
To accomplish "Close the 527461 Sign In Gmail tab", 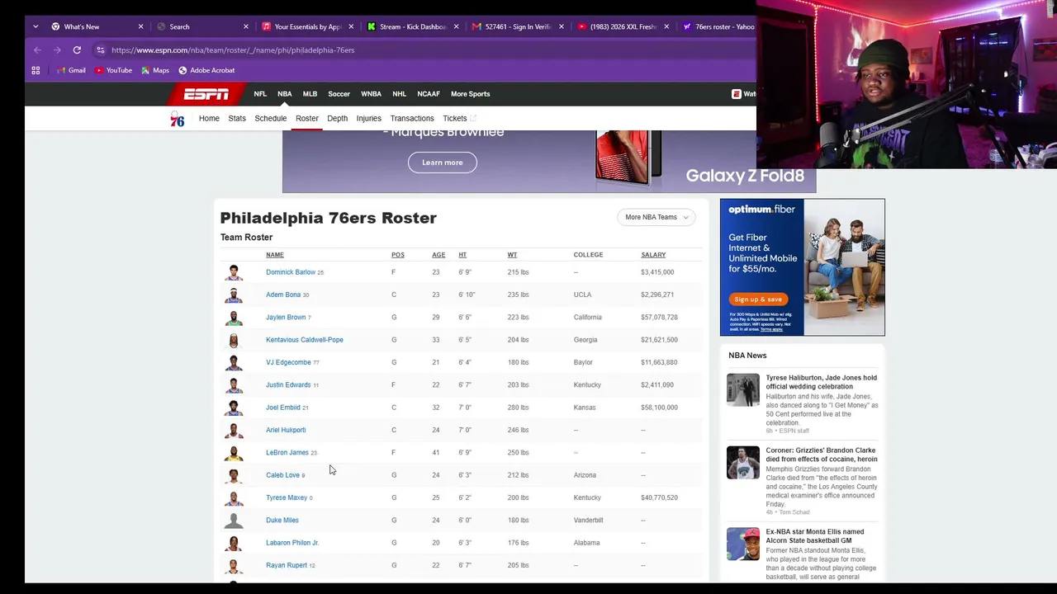I will coord(562,26).
